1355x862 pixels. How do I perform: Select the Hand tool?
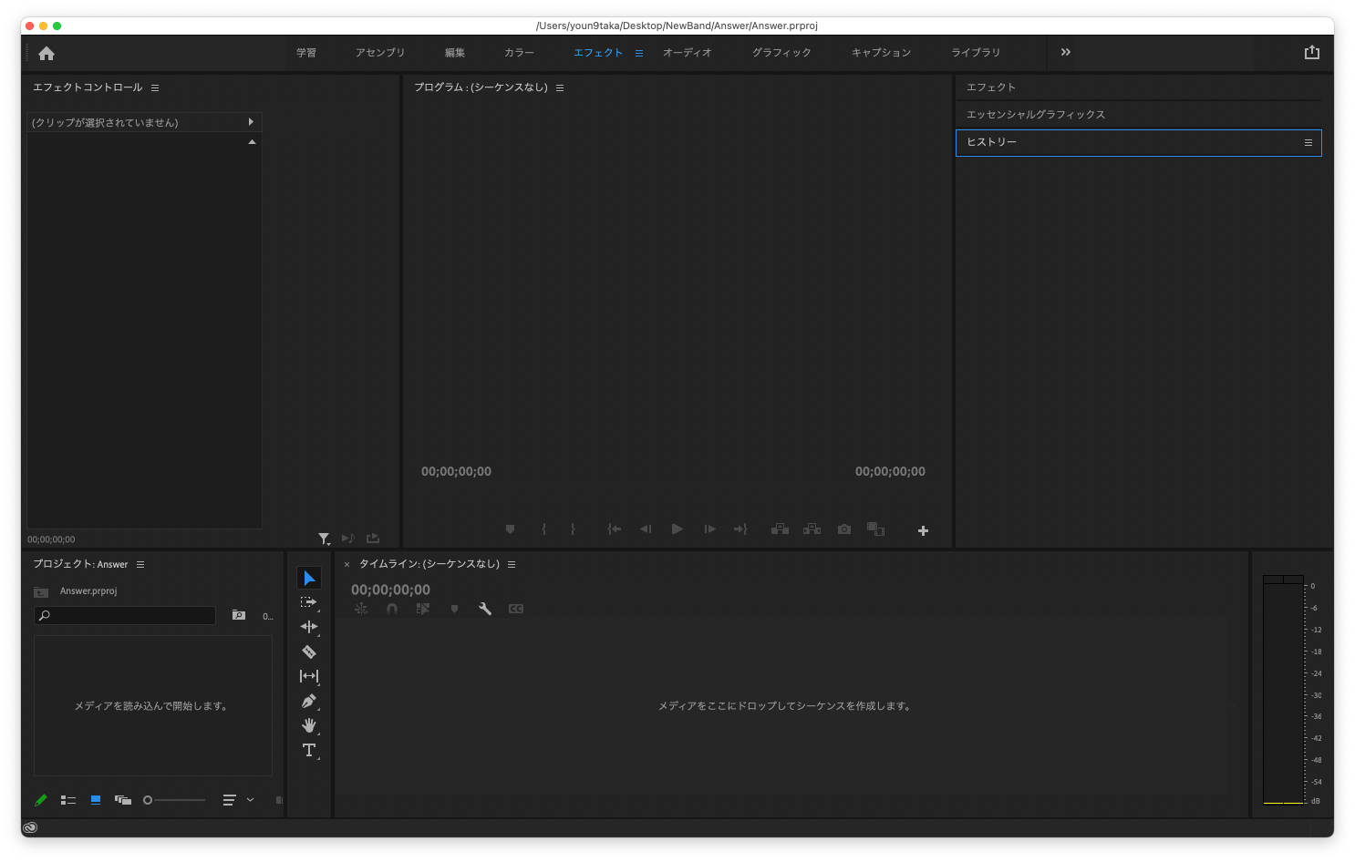[x=309, y=725]
